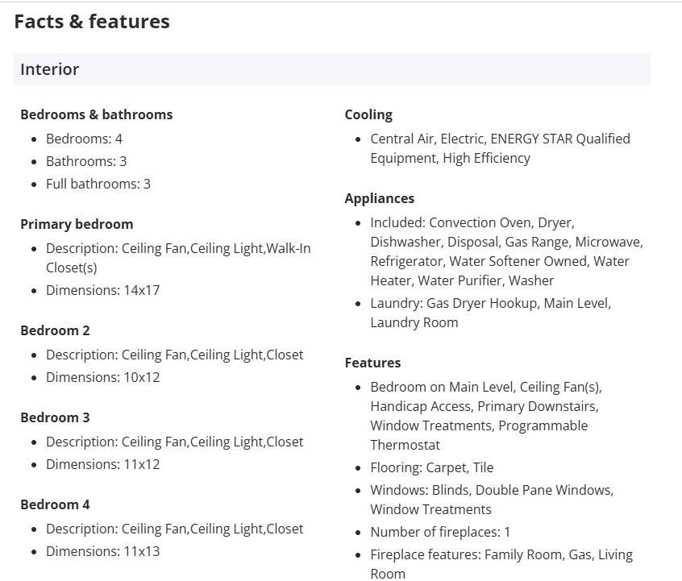This screenshot has height=581, width=682.
Task: Click the "Bedrooms: 4" list item
Action: point(84,139)
